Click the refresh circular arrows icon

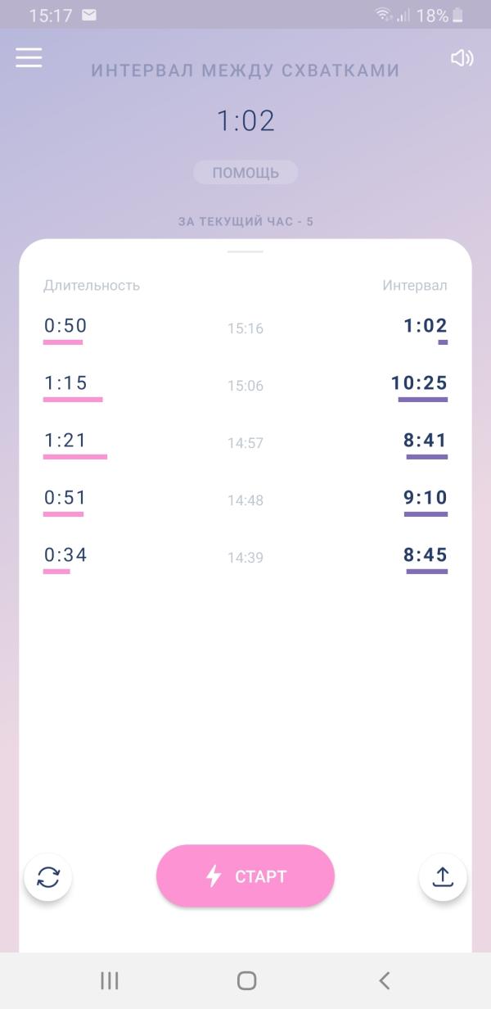48,877
